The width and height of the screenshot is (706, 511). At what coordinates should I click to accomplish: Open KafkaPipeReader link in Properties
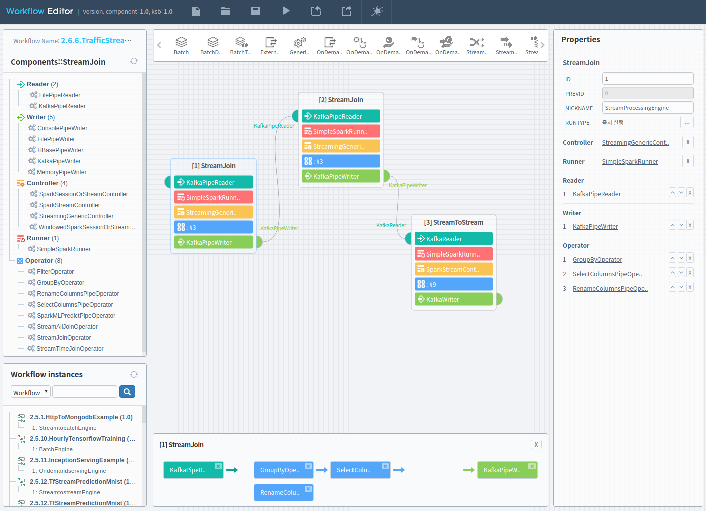click(x=597, y=194)
